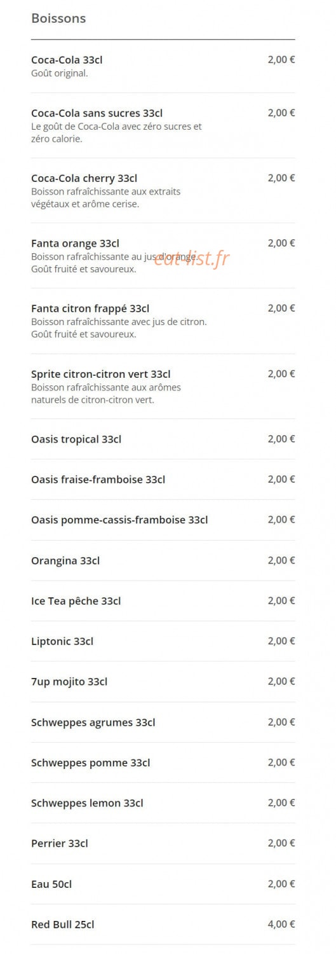Pick Fanta citron frappé 33cl
Viewport: 336px width, 954px height.
[x=163, y=321]
